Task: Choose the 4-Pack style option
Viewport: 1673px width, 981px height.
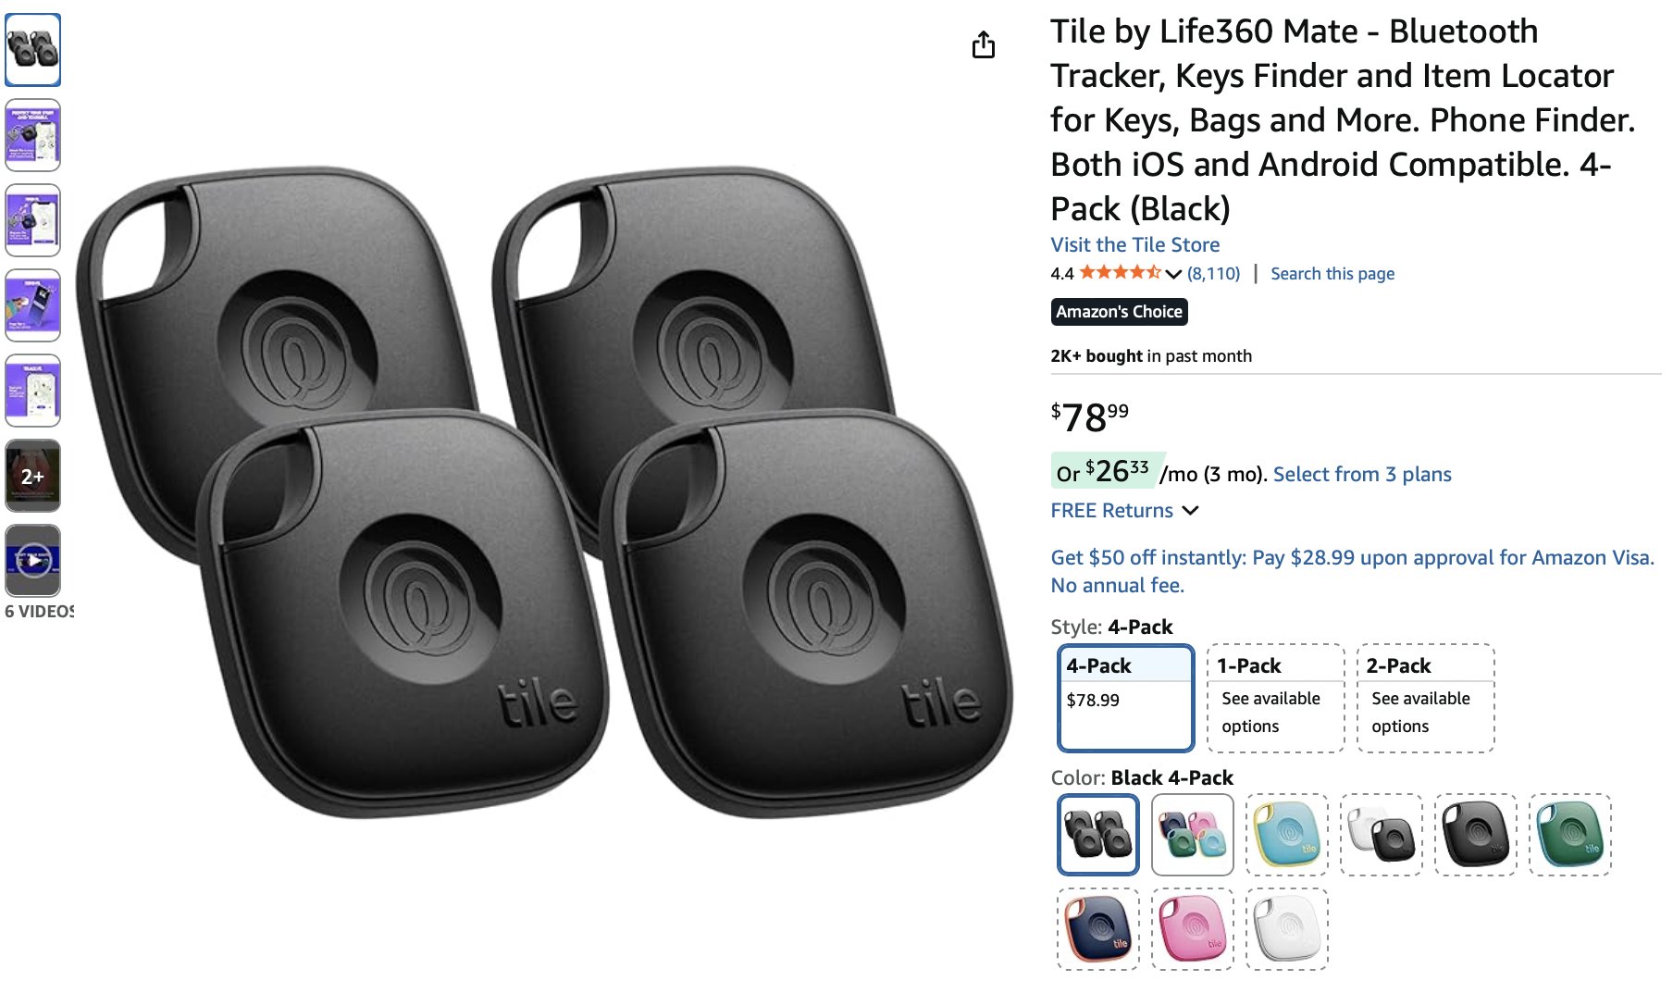Action: tap(1125, 697)
